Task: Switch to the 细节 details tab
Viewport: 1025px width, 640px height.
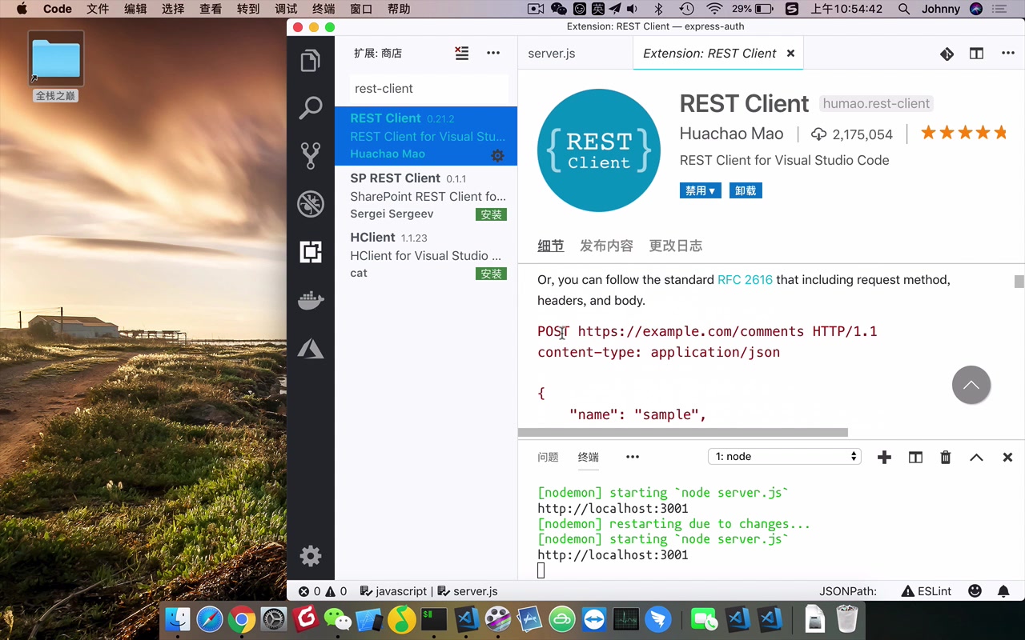Action: (x=551, y=246)
